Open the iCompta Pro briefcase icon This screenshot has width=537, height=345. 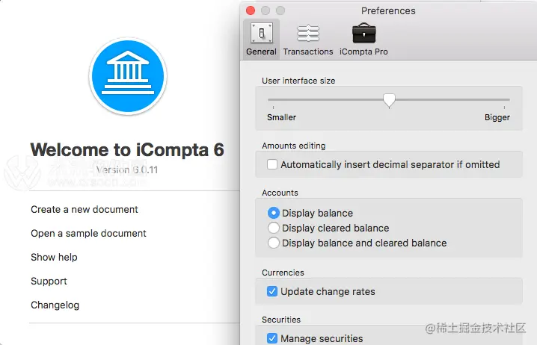(363, 33)
